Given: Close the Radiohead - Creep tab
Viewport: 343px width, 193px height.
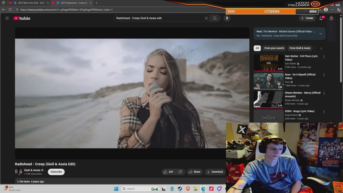Looking at the screenshot, I should (91, 3).
